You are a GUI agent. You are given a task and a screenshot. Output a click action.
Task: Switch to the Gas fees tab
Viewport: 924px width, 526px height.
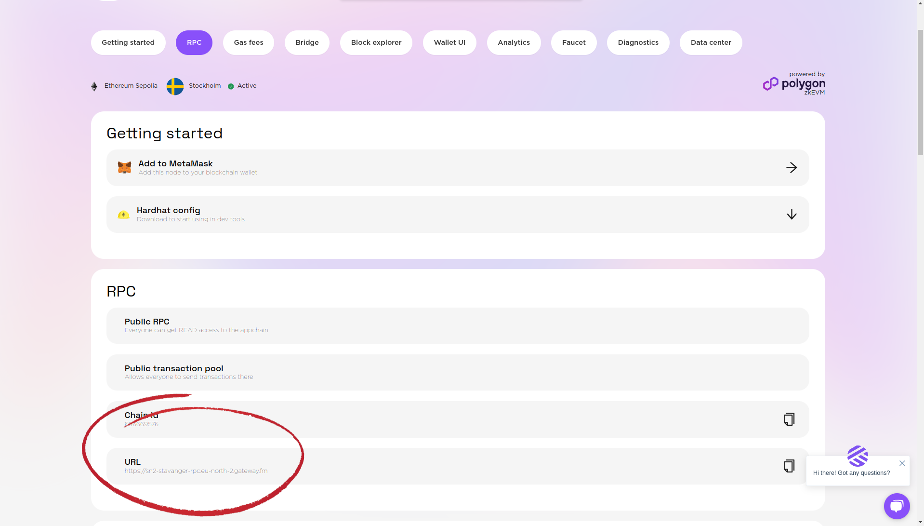tap(248, 42)
